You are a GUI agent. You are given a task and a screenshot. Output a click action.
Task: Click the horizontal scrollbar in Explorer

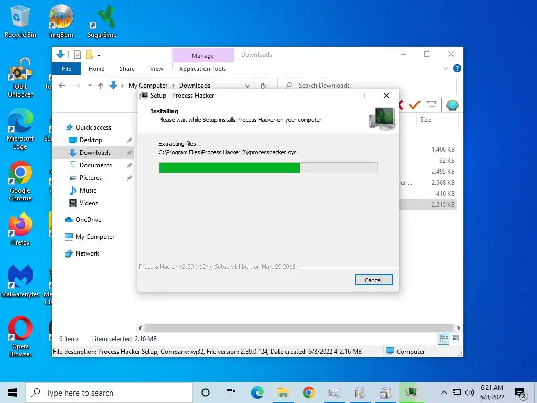pyautogui.click(x=299, y=328)
